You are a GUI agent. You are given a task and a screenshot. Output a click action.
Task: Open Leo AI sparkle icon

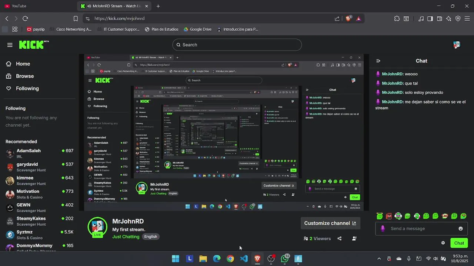pyautogui.click(x=449, y=18)
